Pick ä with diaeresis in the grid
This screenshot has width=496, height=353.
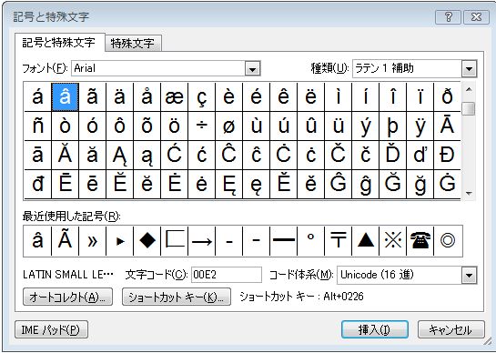click(119, 96)
